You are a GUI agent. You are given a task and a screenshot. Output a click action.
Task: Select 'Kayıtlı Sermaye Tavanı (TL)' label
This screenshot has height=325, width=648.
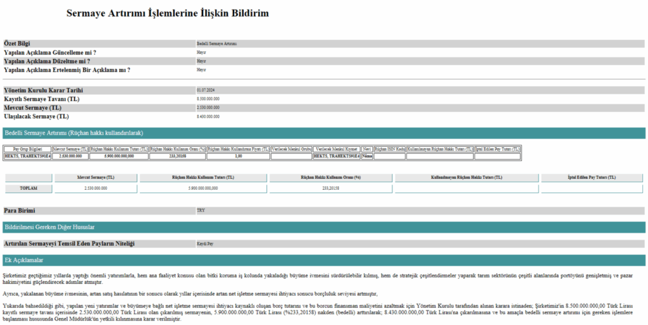click(x=42, y=99)
